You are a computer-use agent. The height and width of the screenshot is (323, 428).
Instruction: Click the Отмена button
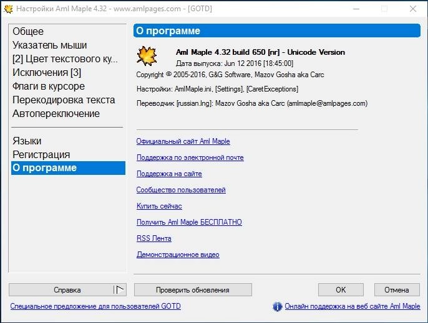(397, 290)
